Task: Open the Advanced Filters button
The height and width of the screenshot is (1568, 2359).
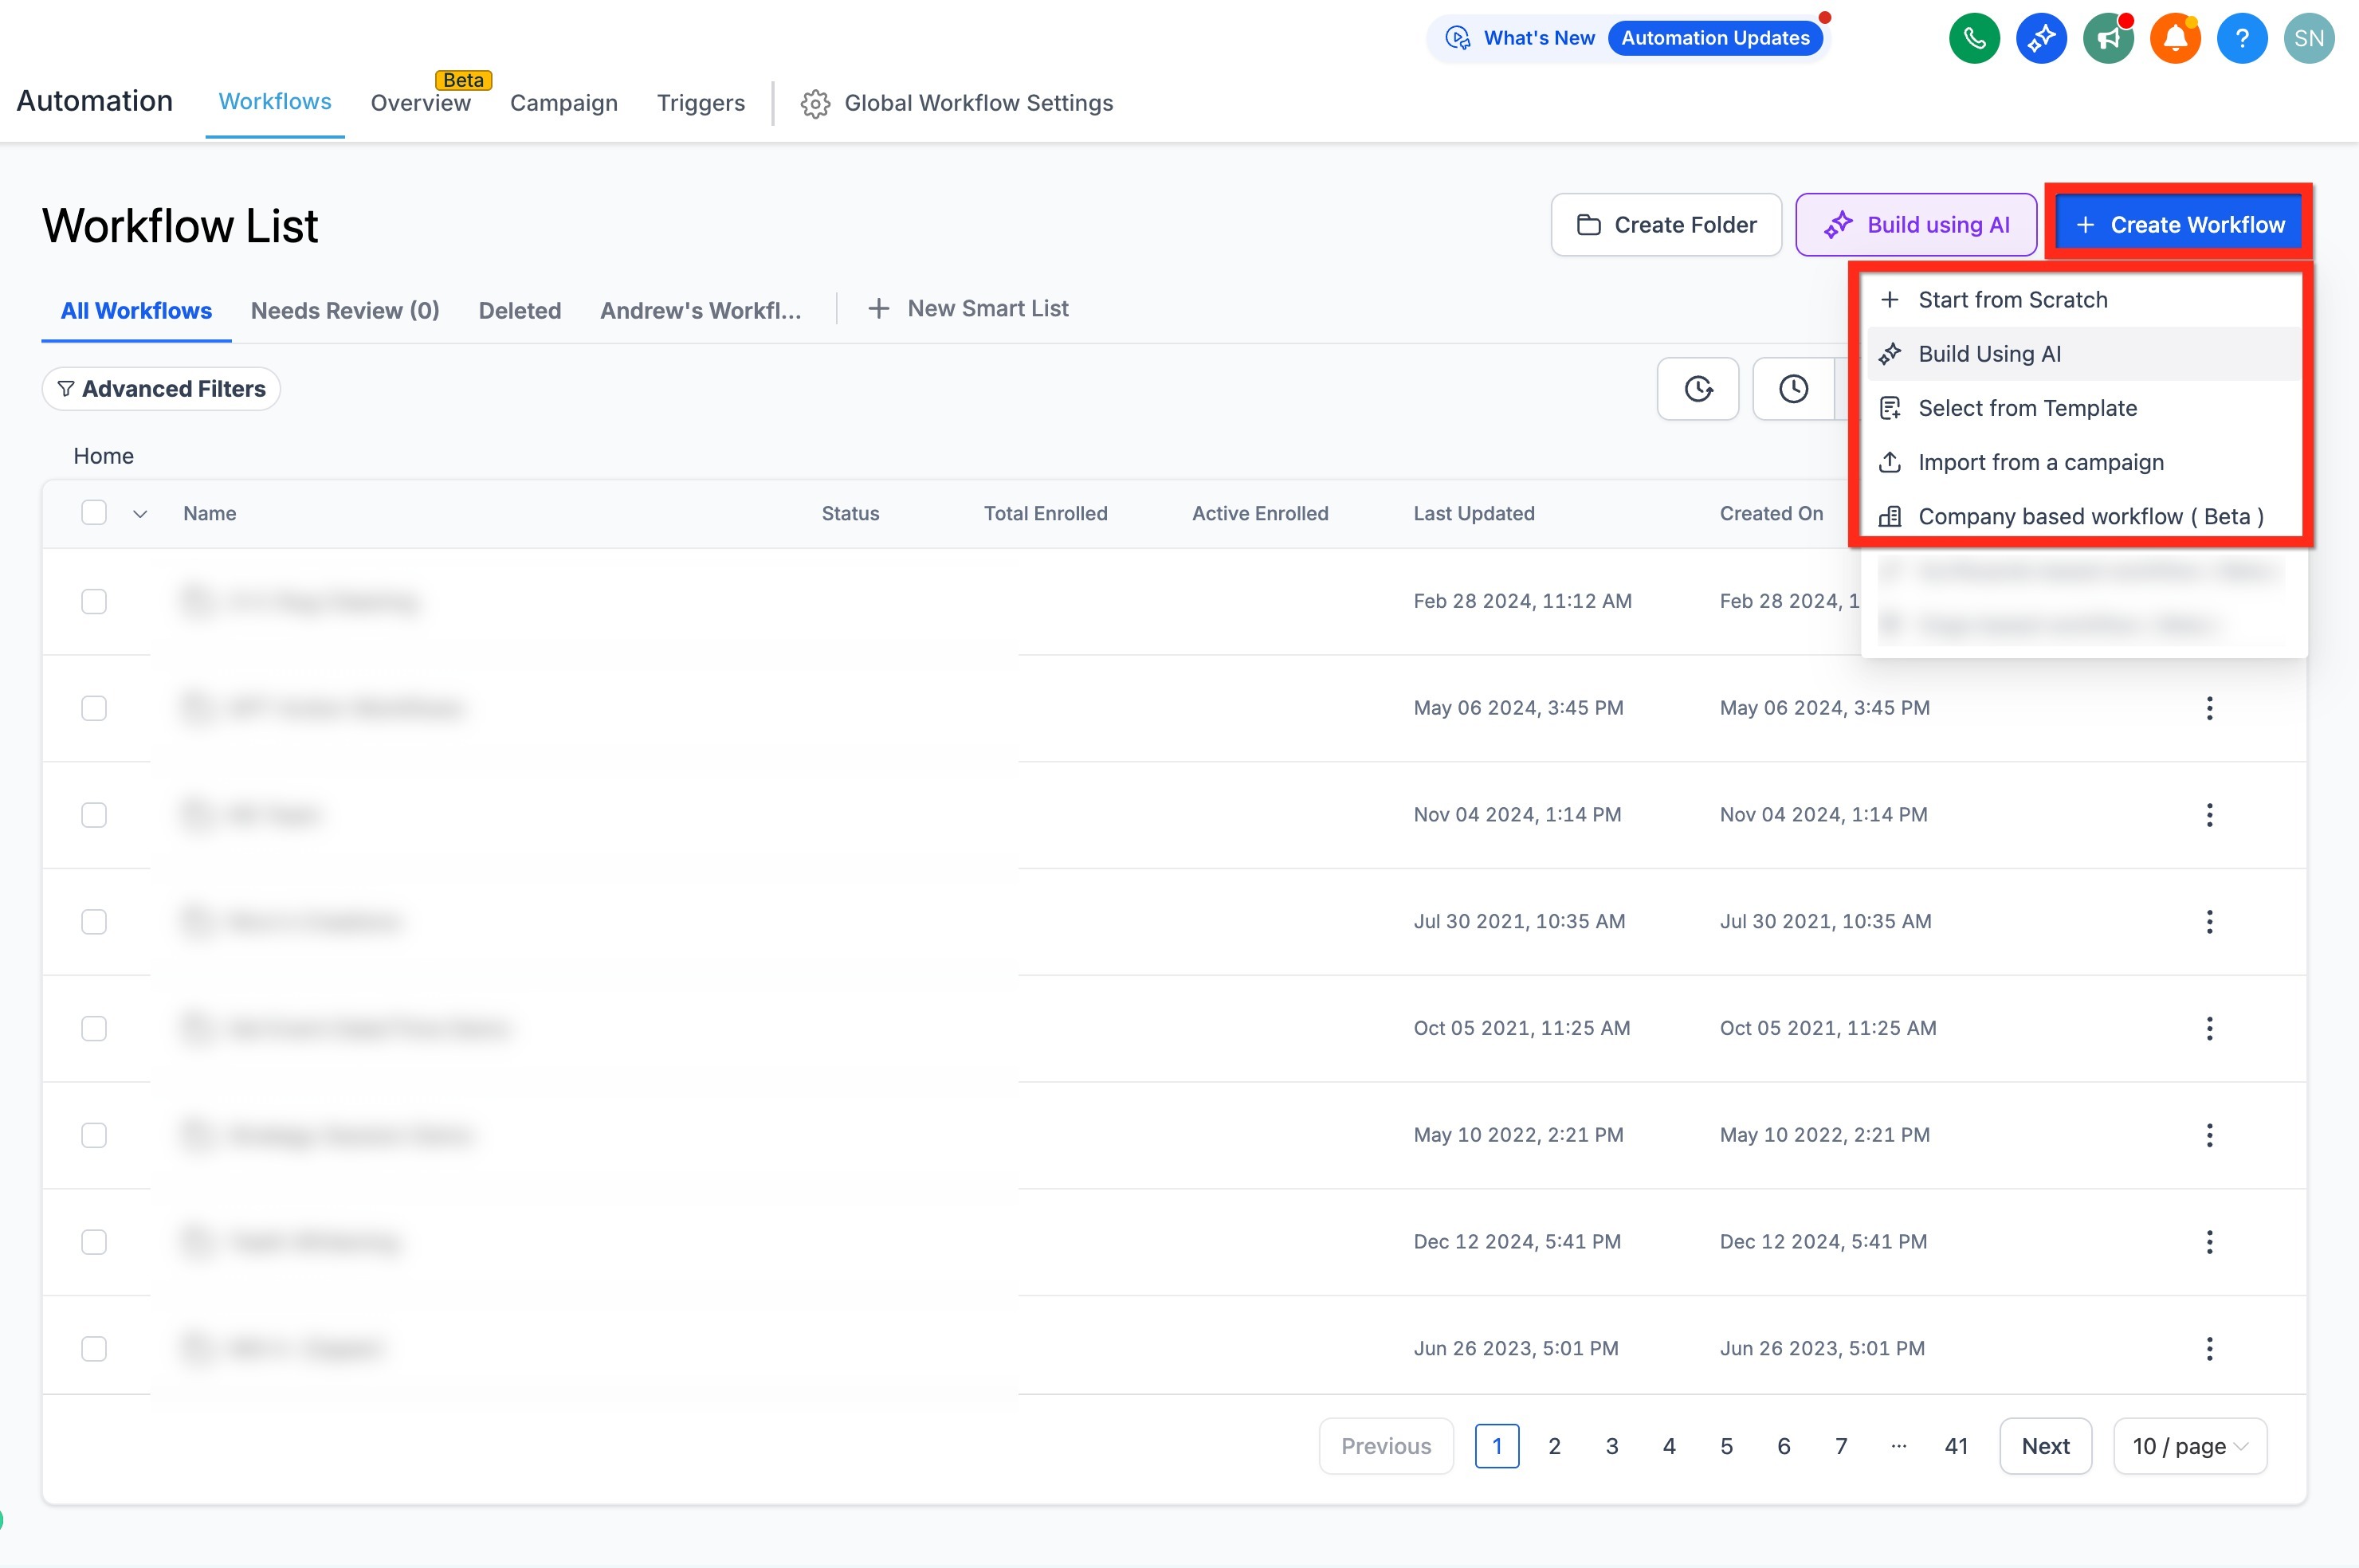Action: (x=161, y=389)
